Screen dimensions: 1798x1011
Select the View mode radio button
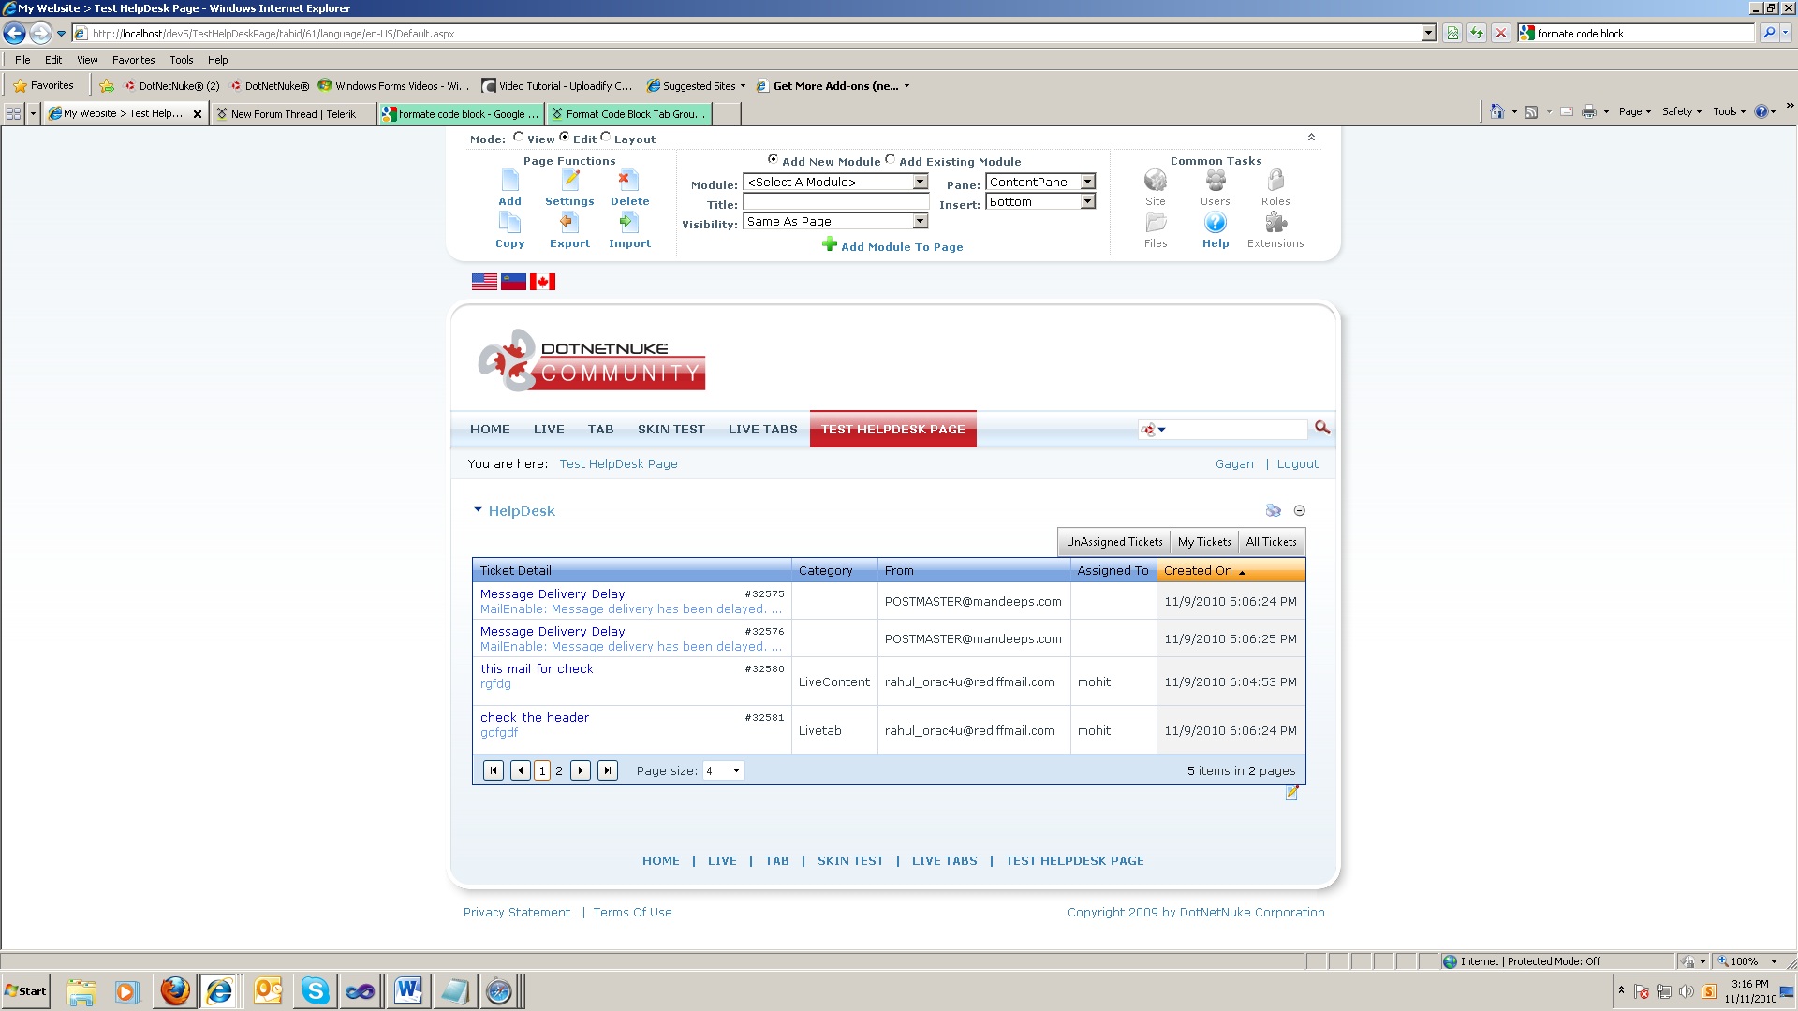(518, 138)
